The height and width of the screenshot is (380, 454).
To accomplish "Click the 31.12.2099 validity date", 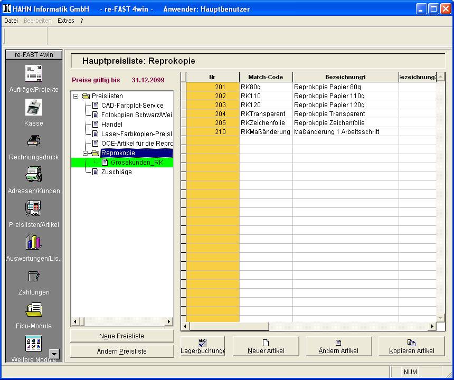I will click(148, 80).
